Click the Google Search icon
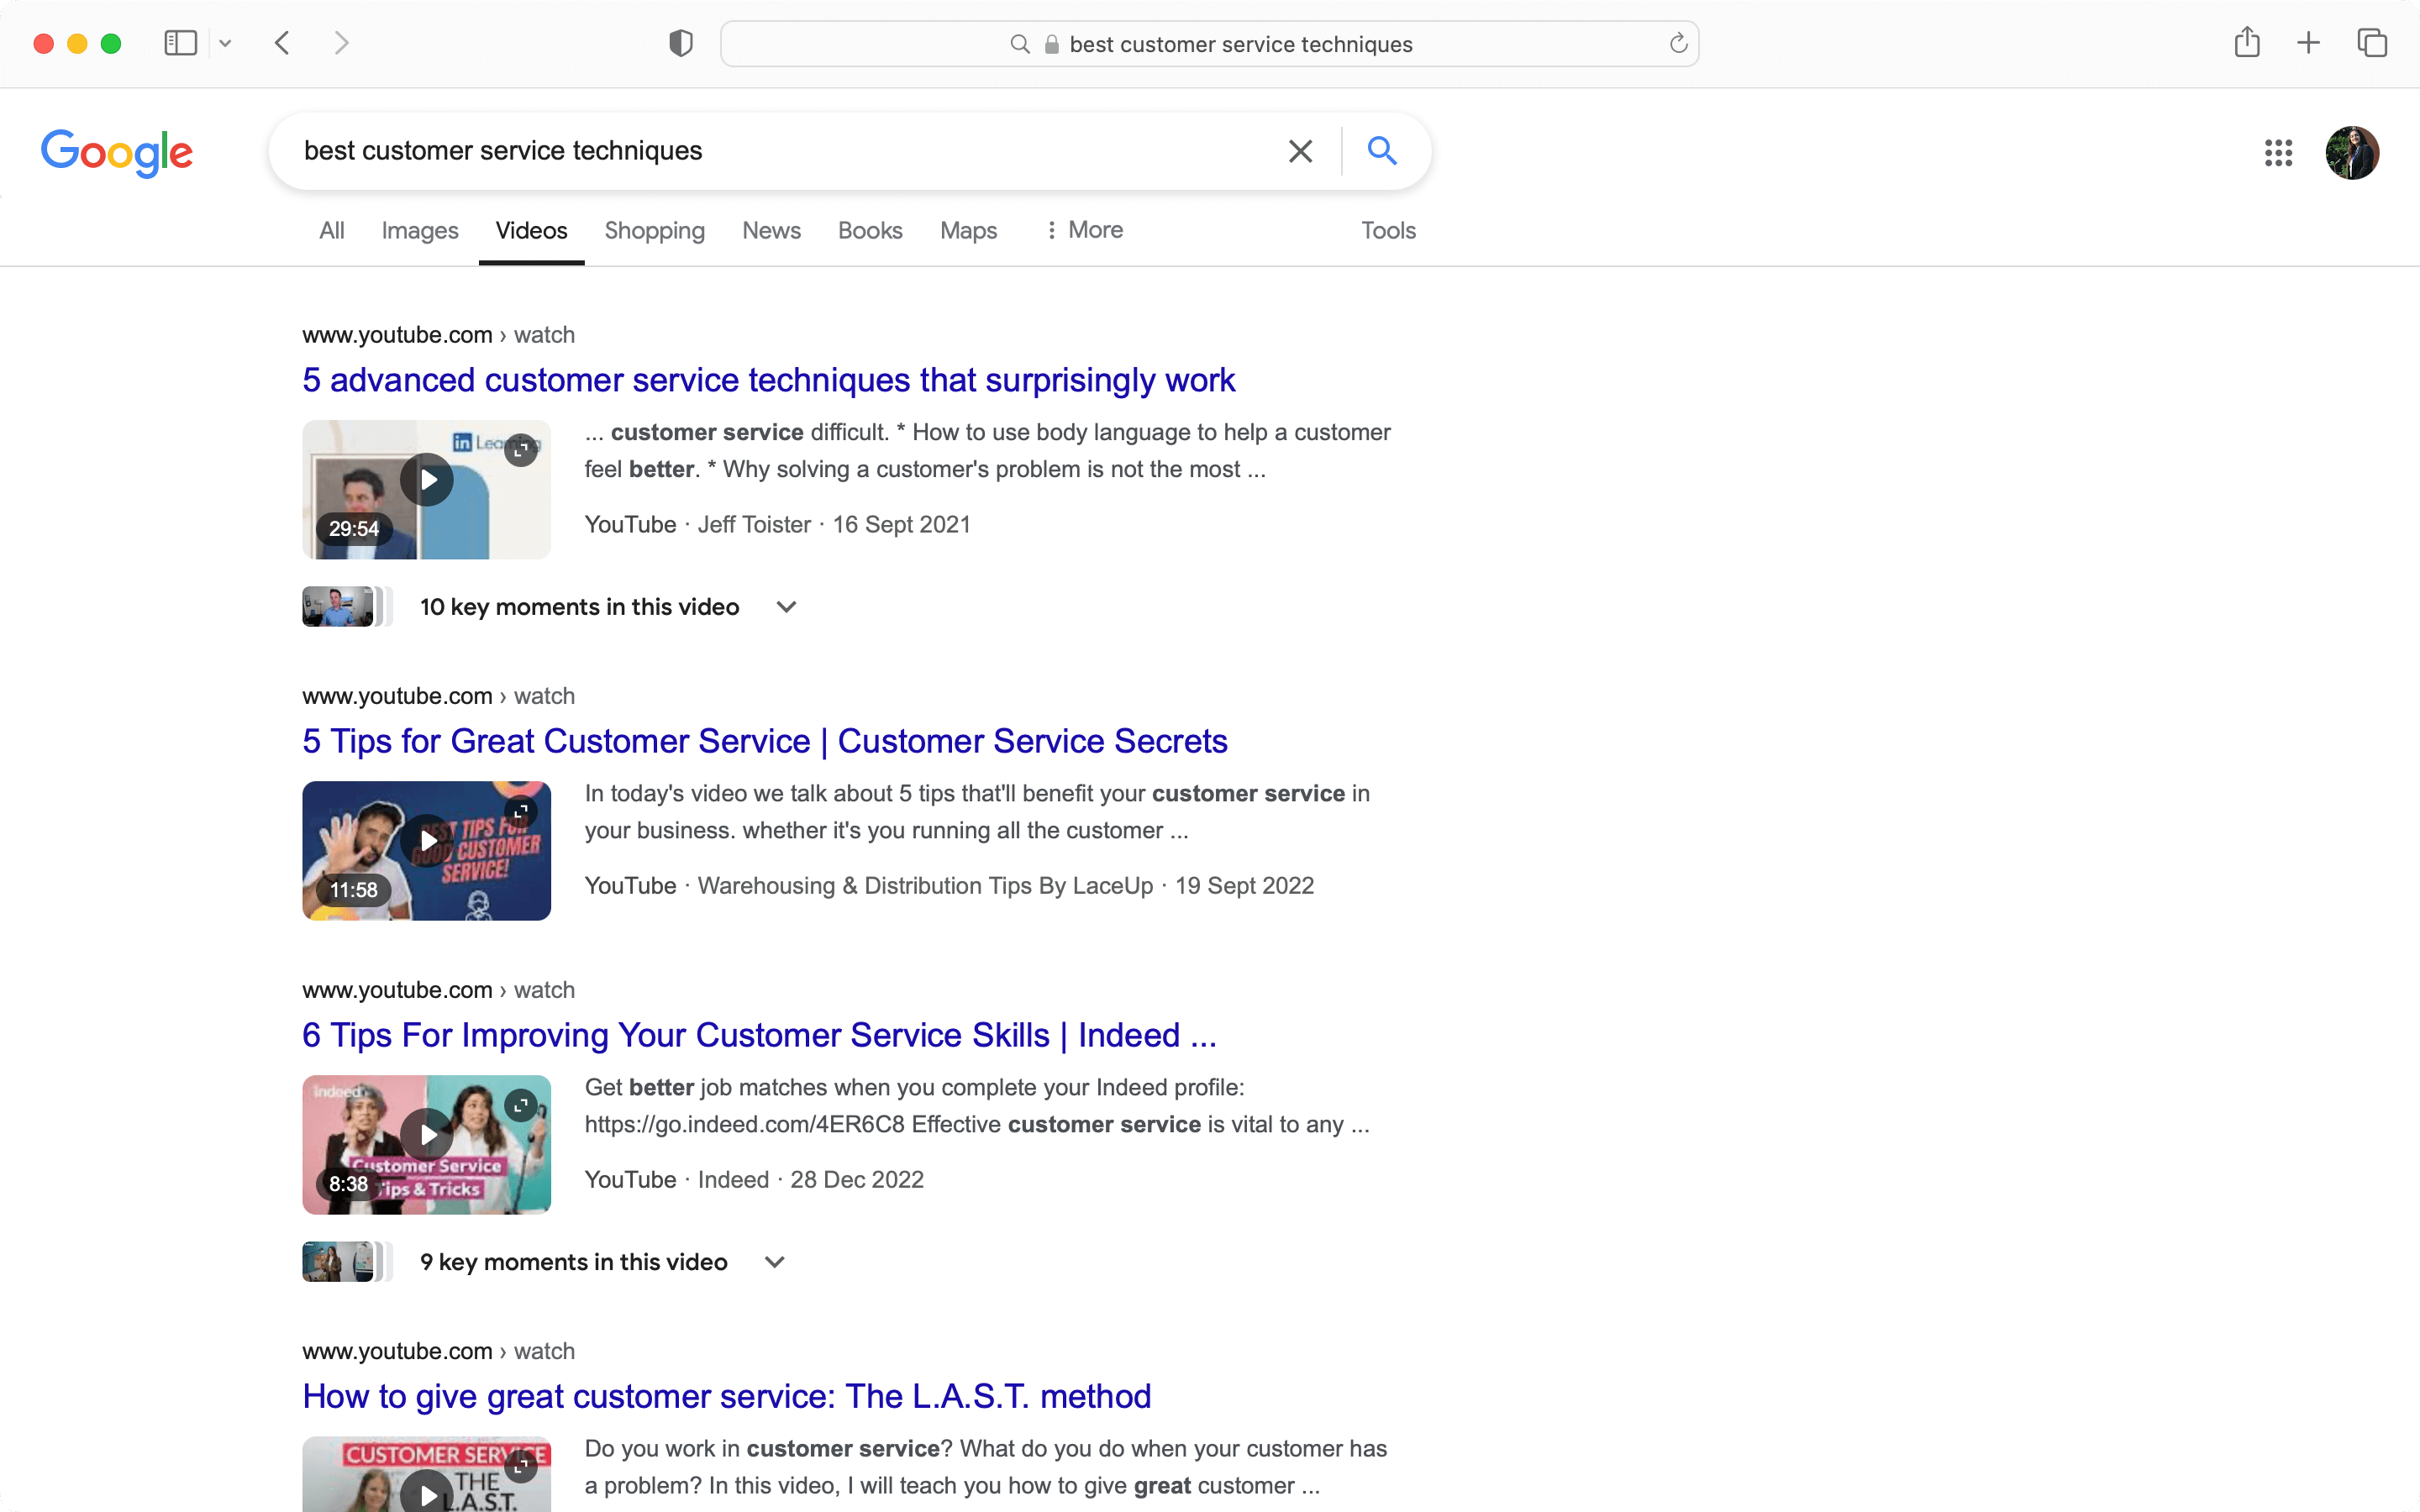 pyautogui.click(x=1381, y=150)
